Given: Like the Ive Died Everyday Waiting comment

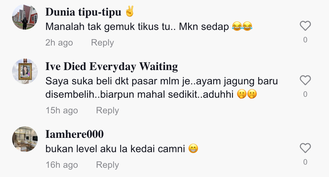Looking at the screenshot, I should click(x=305, y=80).
